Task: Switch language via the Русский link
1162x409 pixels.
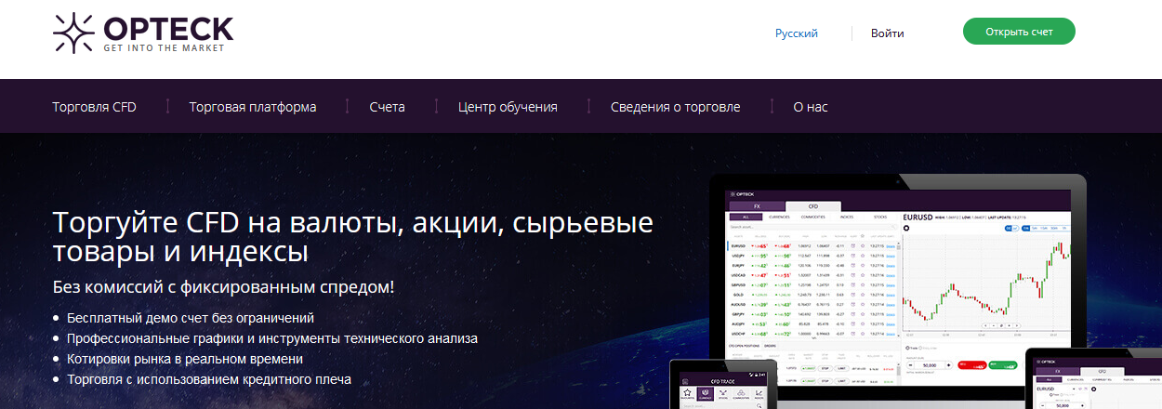Action: pyautogui.click(x=797, y=33)
